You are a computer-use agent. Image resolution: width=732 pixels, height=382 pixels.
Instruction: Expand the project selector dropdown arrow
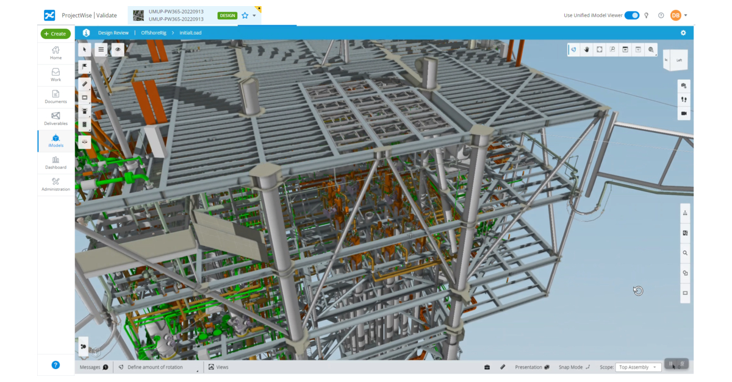point(254,15)
